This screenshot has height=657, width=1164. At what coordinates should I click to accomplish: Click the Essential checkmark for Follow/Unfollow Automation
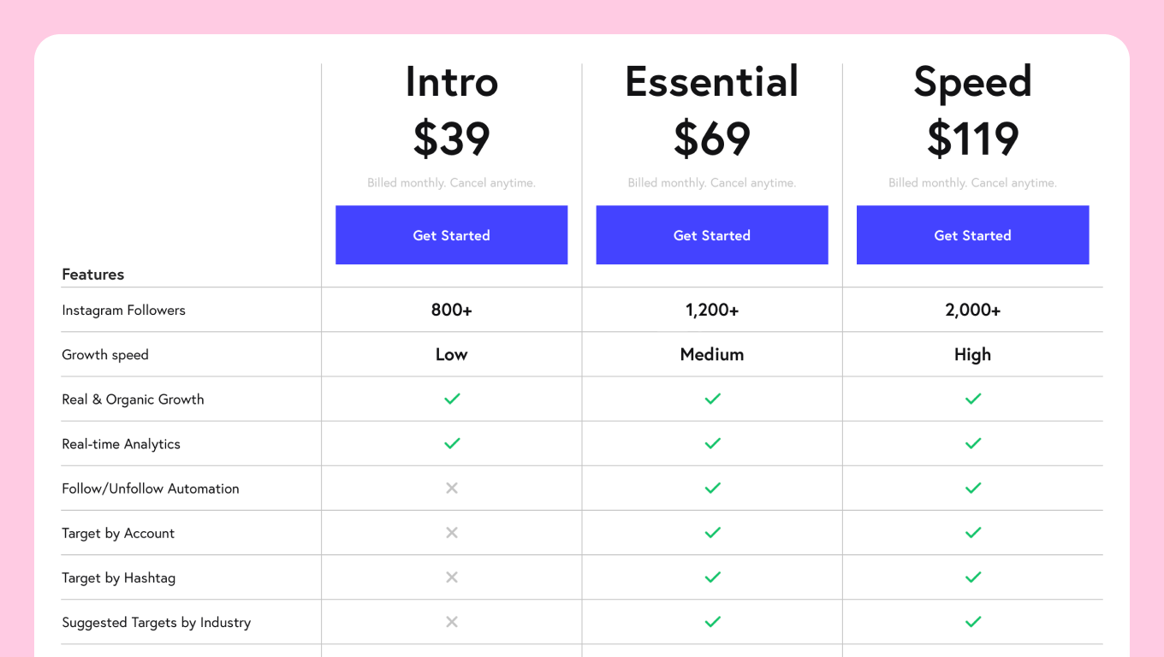(x=712, y=488)
